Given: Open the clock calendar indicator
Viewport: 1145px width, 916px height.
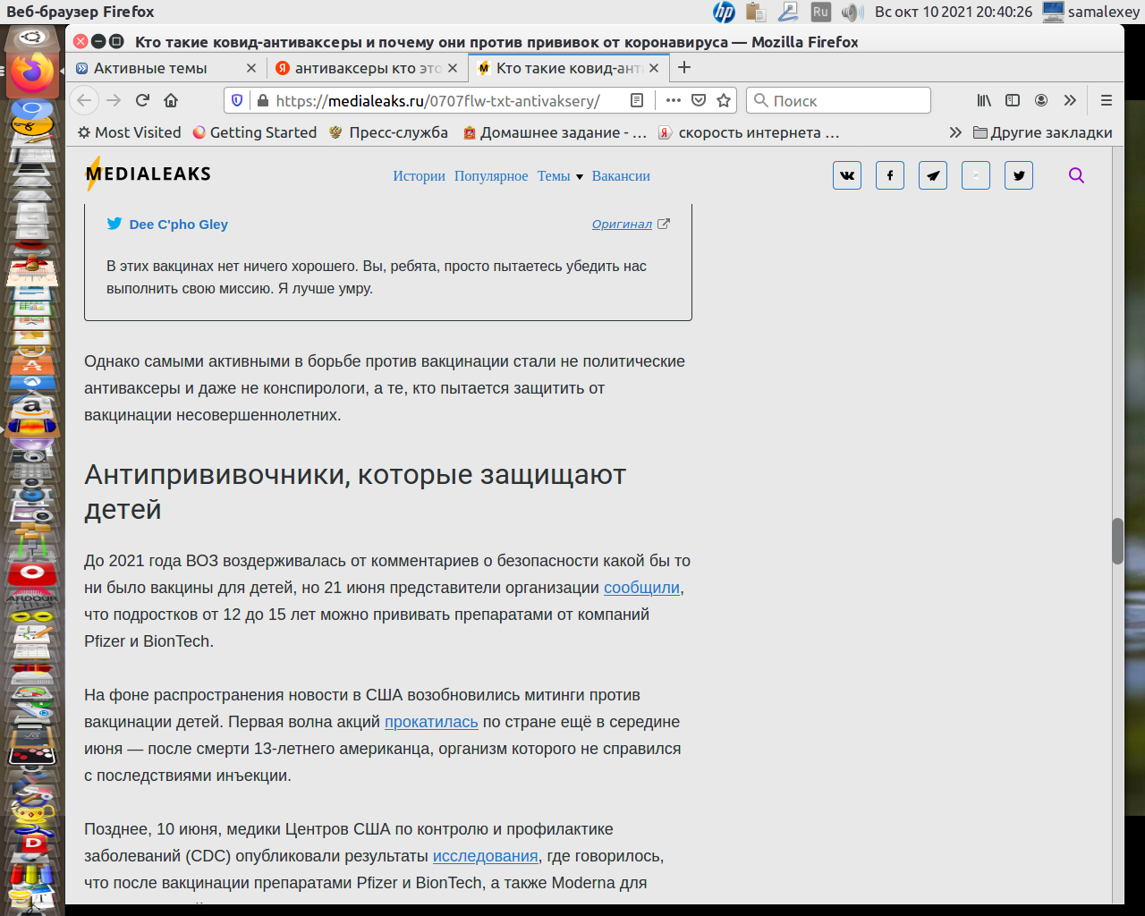Looking at the screenshot, I should pos(954,12).
